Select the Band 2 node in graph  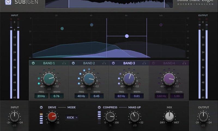tap(92, 25)
